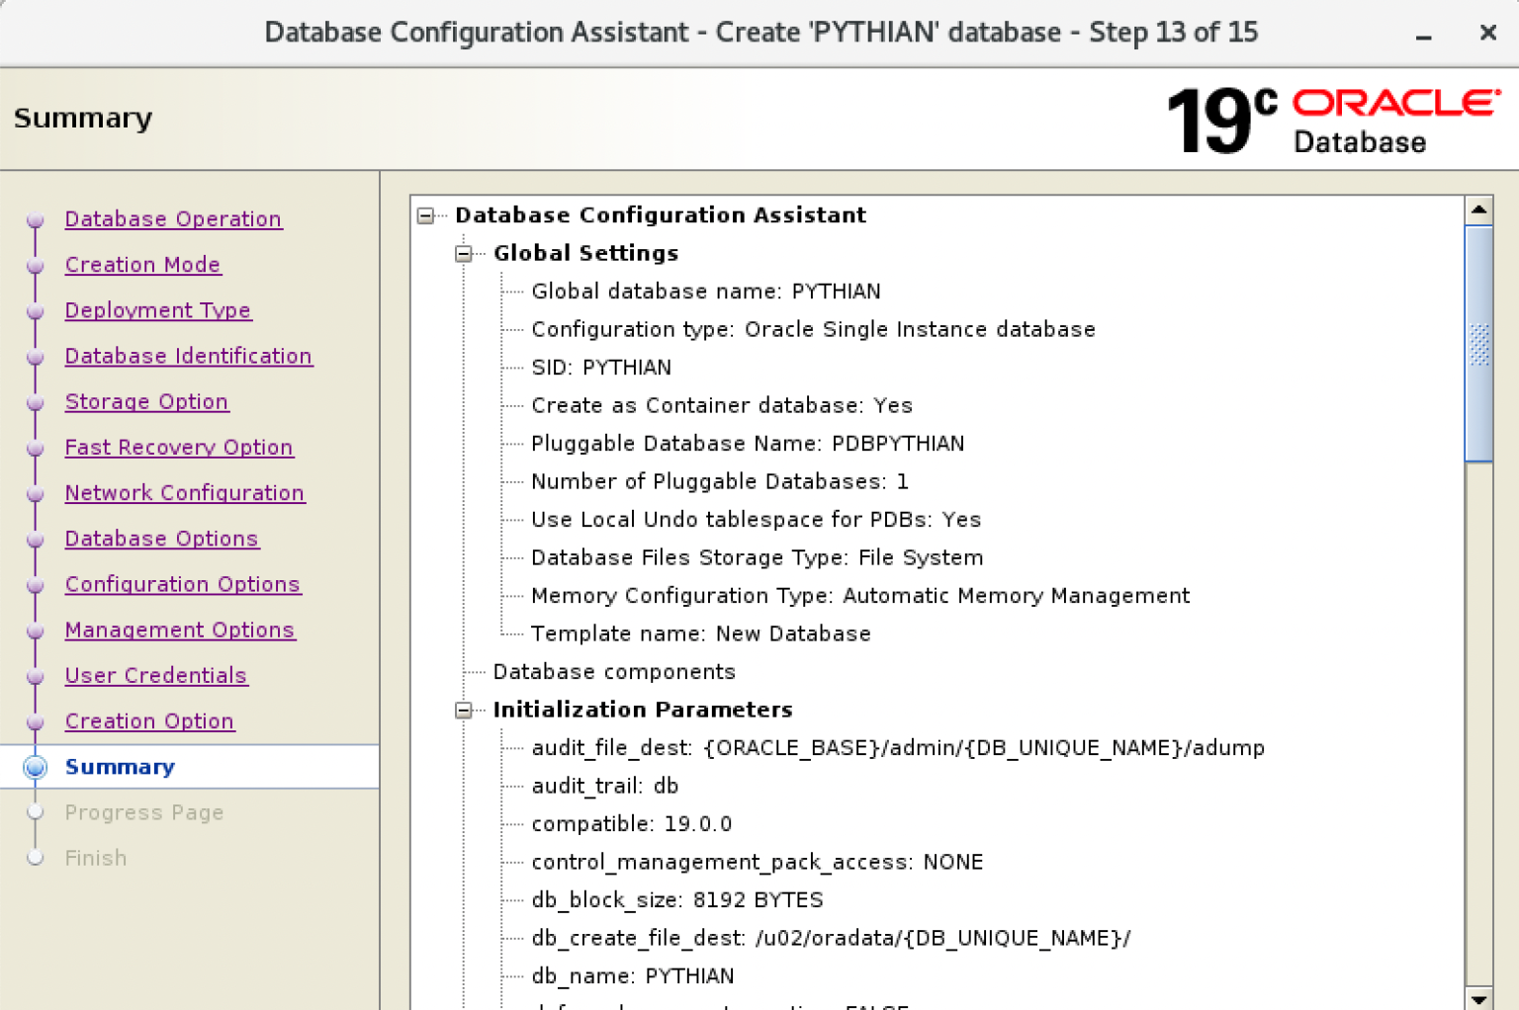Close the Database Configuration Assistant window
This screenshot has height=1010, width=1519.
(1487, 33)
